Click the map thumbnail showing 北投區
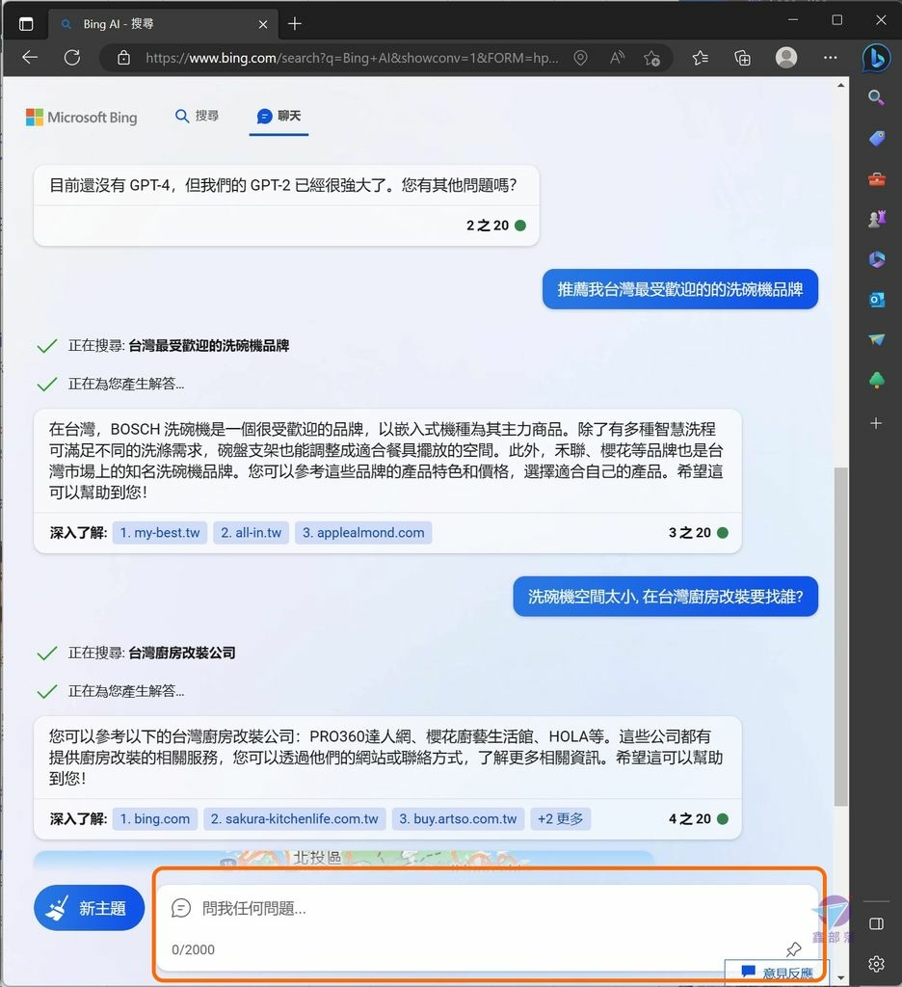The height and width of the screenshot is (987, 902). click(344, 859)
